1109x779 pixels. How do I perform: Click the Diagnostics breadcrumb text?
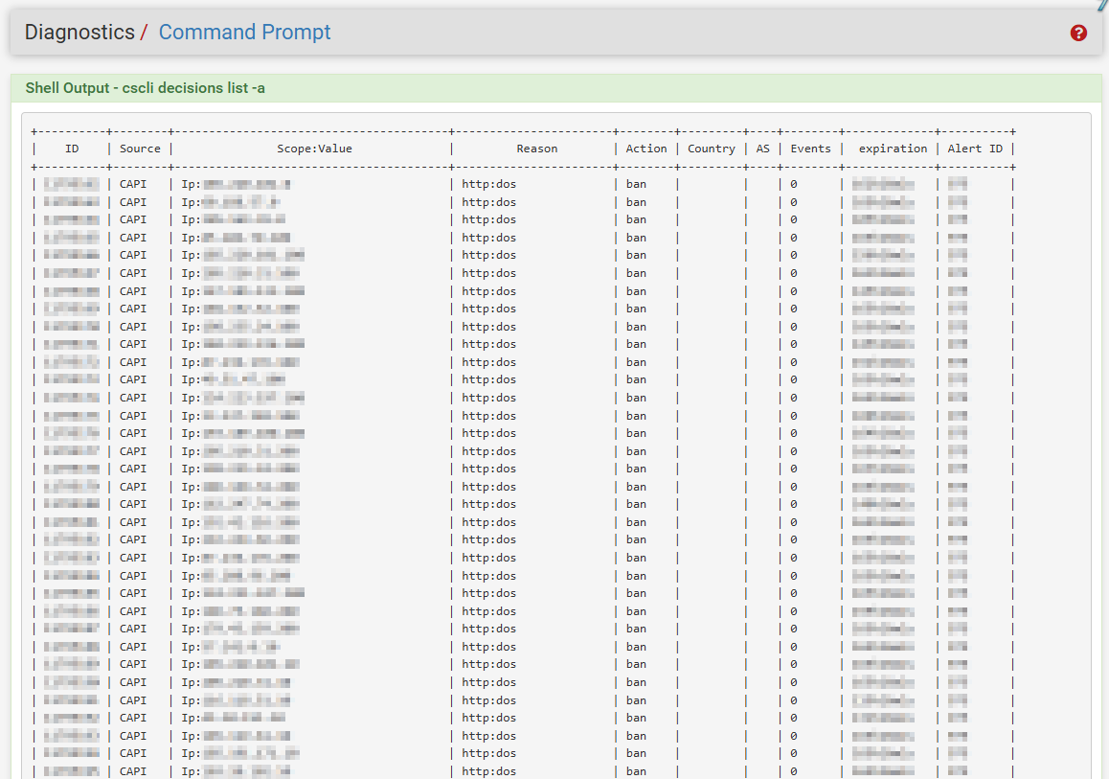click(79, 32)
